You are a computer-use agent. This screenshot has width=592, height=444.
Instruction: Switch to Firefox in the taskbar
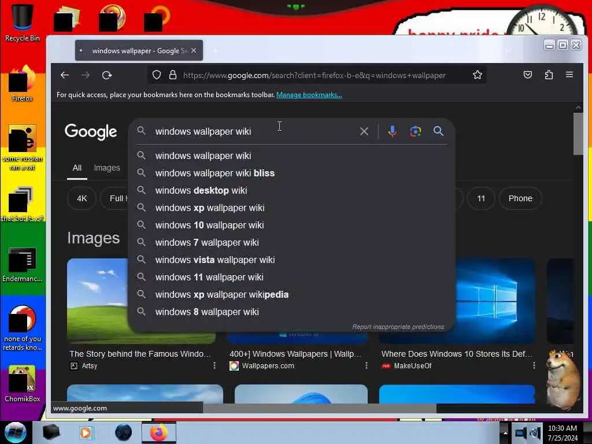[159, 432]
